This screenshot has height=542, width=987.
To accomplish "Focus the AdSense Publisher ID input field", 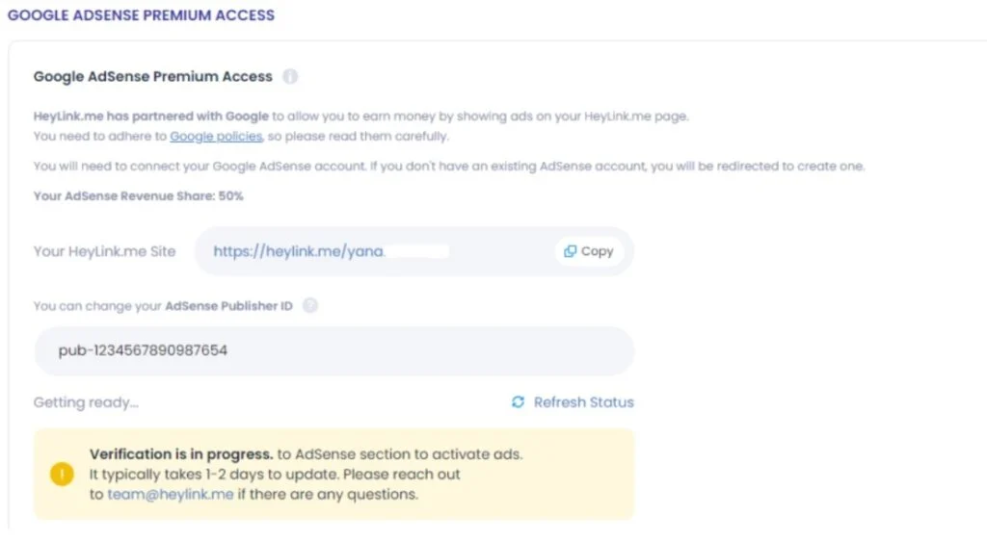I will coord(333,351).
